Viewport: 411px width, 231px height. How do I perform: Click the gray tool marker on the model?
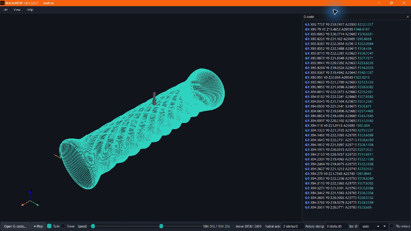point(154,98)
